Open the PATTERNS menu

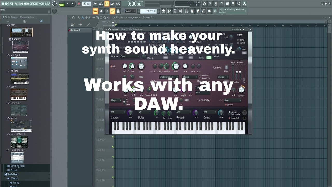19,4
